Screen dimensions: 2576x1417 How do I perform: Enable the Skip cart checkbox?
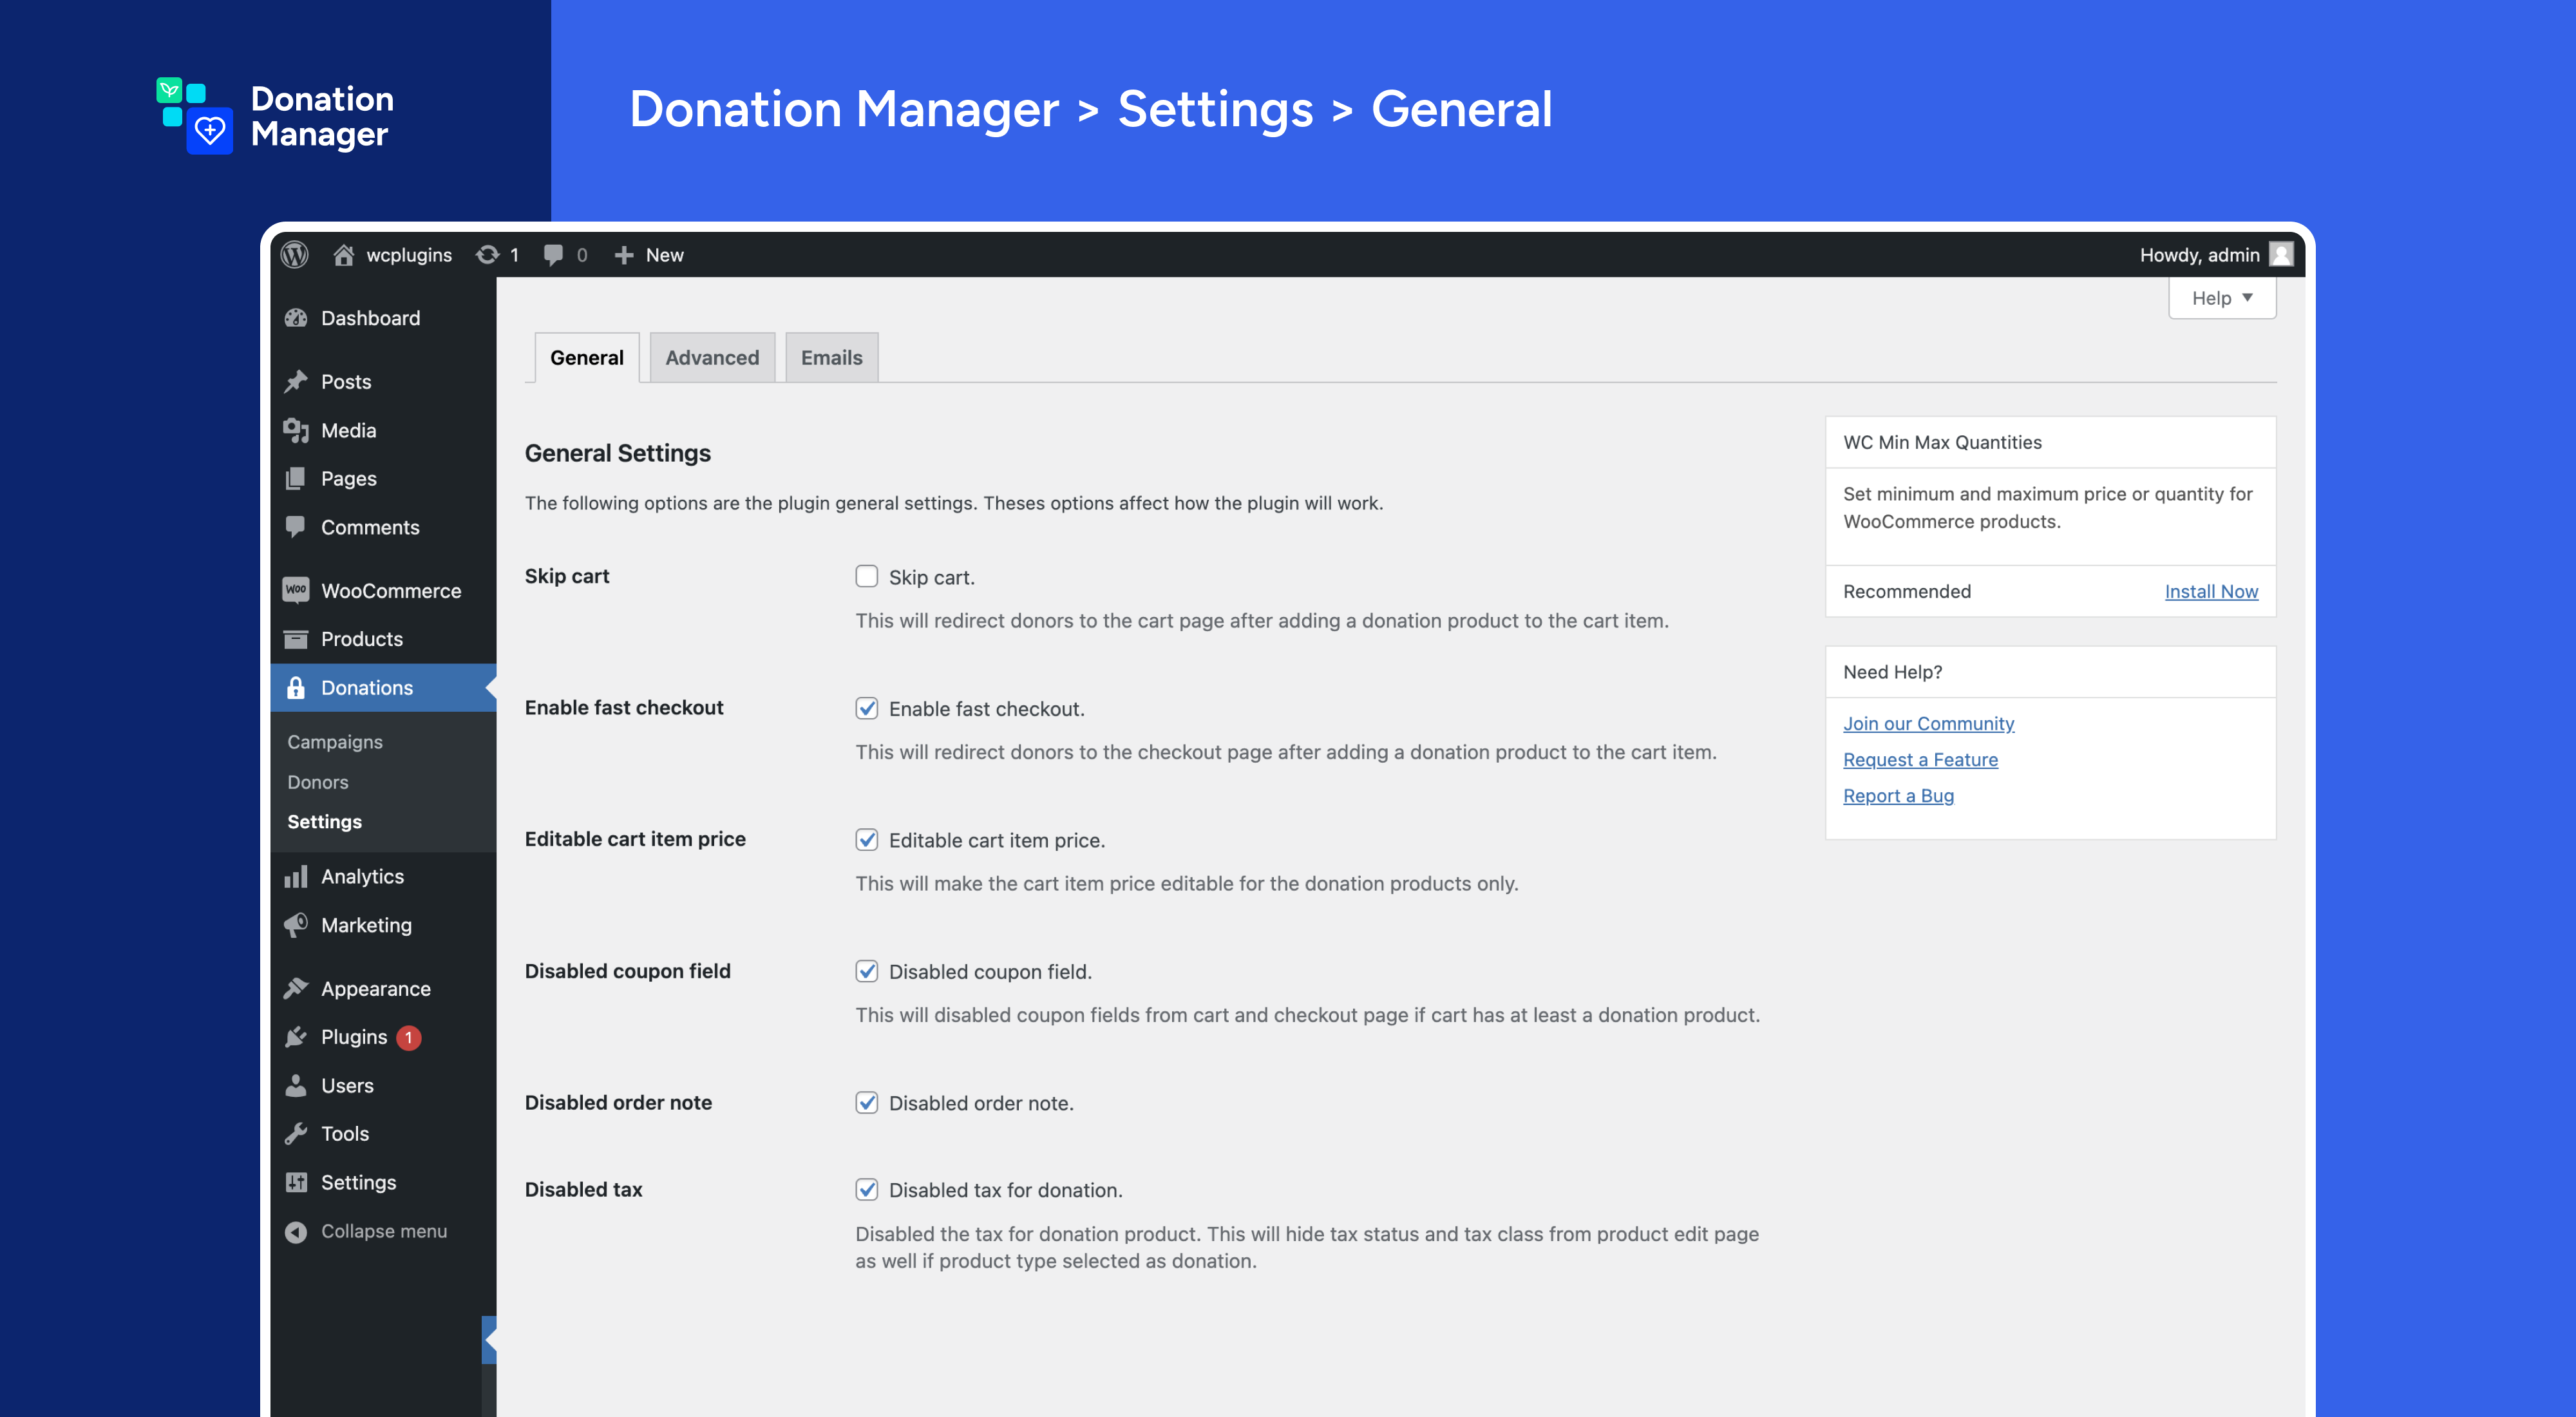tap(866, 576)
